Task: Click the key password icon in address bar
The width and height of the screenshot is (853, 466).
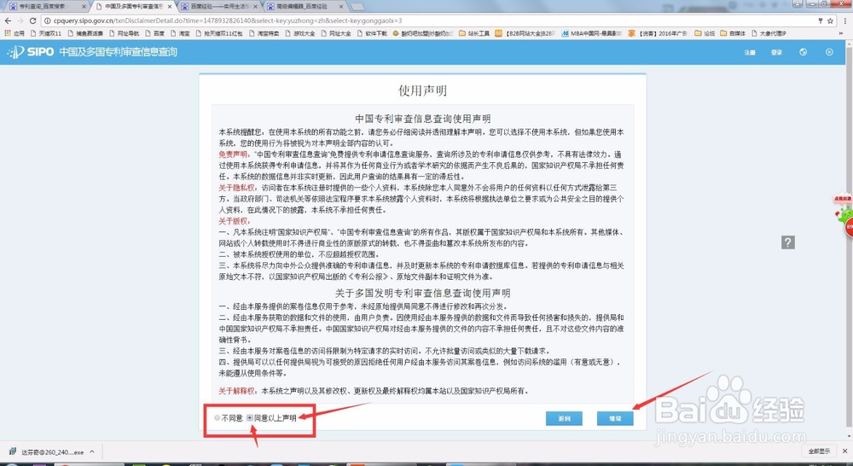Action: tap(821, 20)
